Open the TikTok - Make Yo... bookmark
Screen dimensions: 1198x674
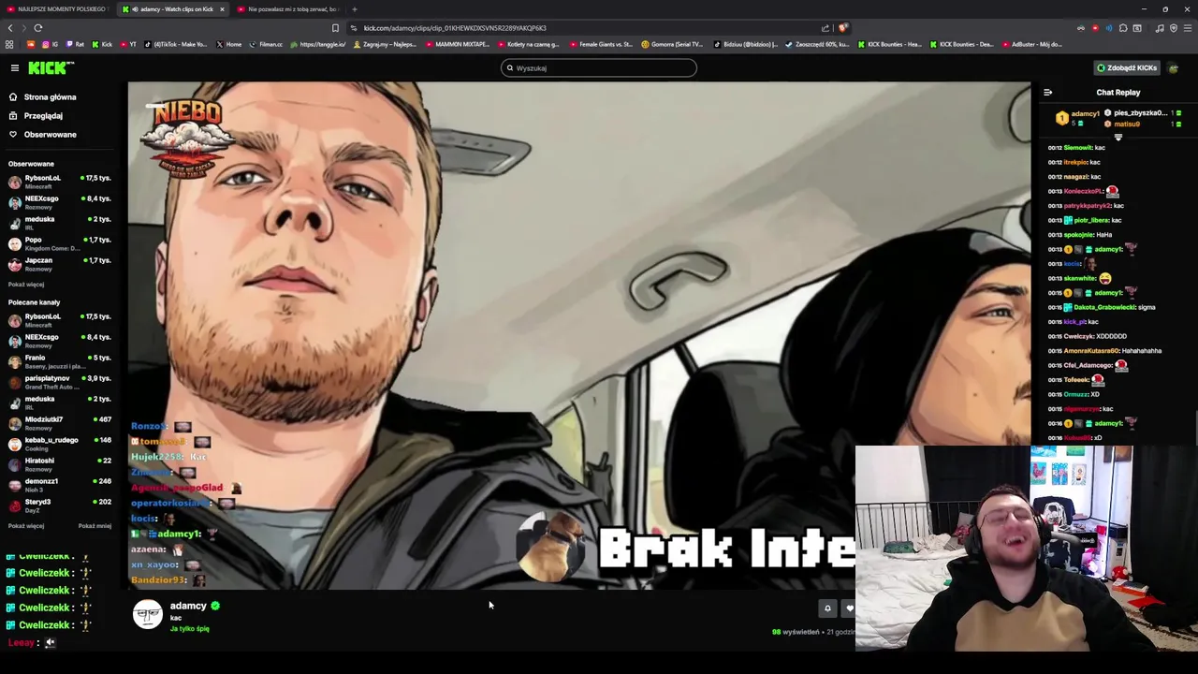tap(176, 44)
